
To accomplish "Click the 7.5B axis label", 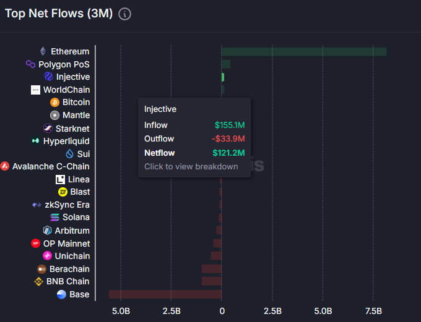I will click(373, 311).
